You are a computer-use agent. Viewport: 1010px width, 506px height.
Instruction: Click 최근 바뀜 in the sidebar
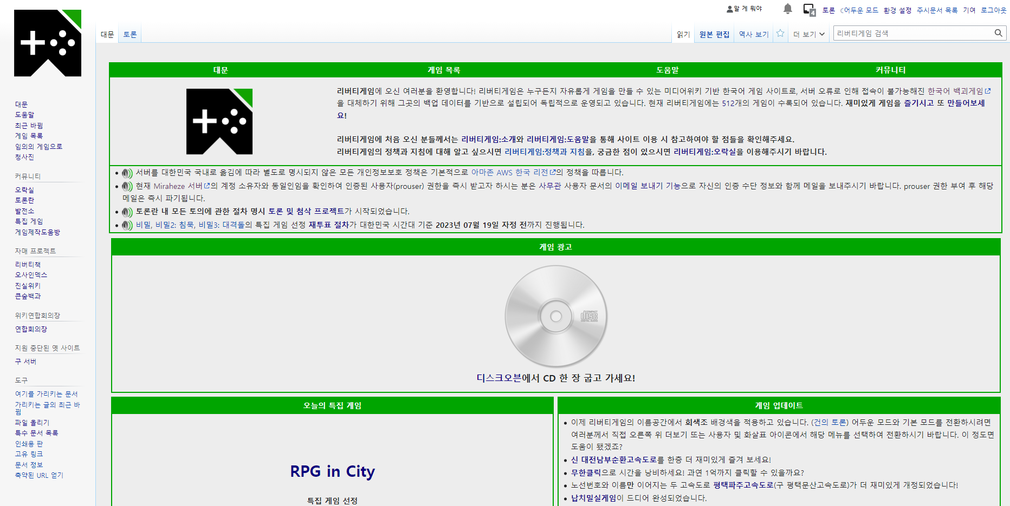[29, 126]
